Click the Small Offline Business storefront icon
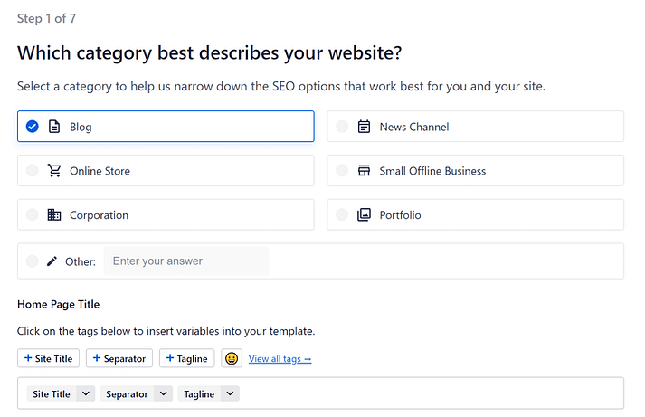This screenshot has width=645, height=417. pyautogui.click(x=364, y=171)
